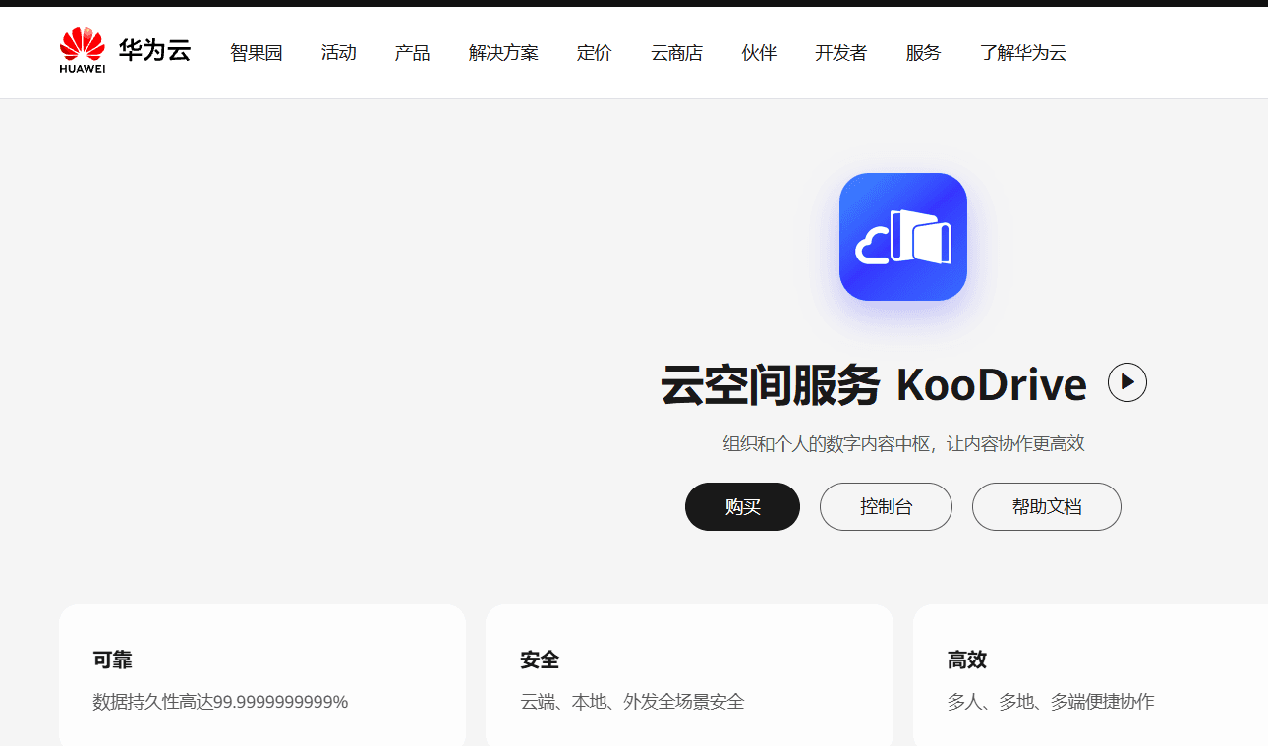The width and height of the screenshot is (1268, 746).
Task: Click the 数据持久性高达99.9999999999% text
Action: (221, 702)
